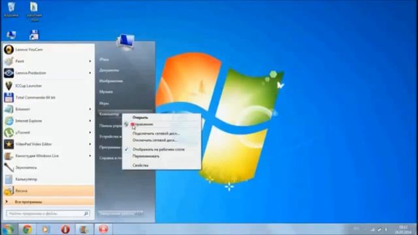Open Total Commander 64 bit
The image size is (418, 235).
[x=48, y=97]
